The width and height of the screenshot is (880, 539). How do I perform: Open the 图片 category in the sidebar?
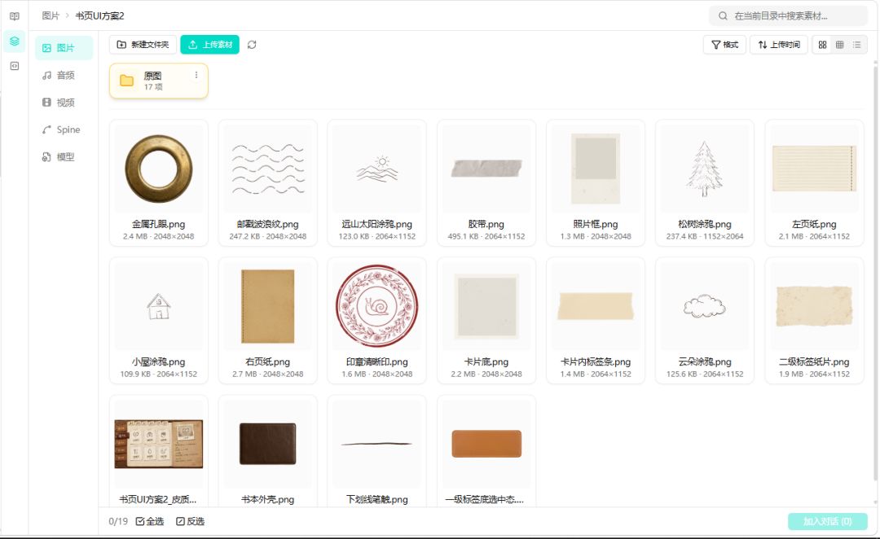64,48
